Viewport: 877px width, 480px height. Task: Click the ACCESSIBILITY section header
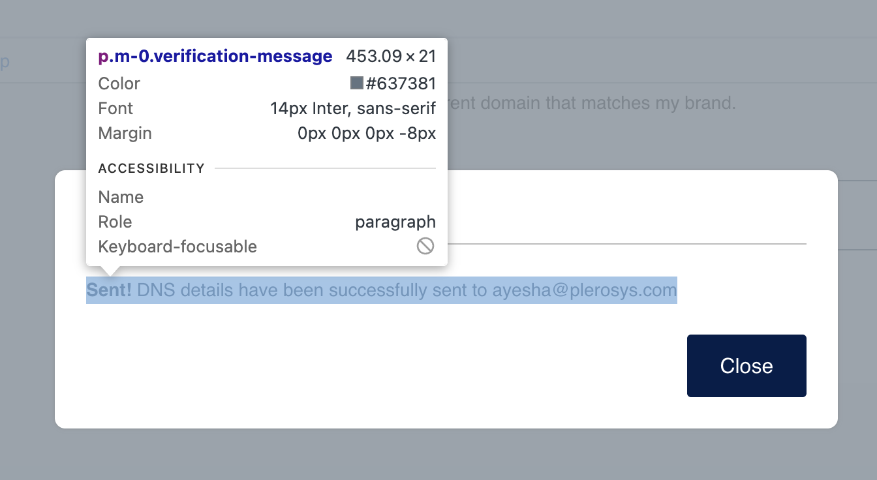(x=151, y=168)
